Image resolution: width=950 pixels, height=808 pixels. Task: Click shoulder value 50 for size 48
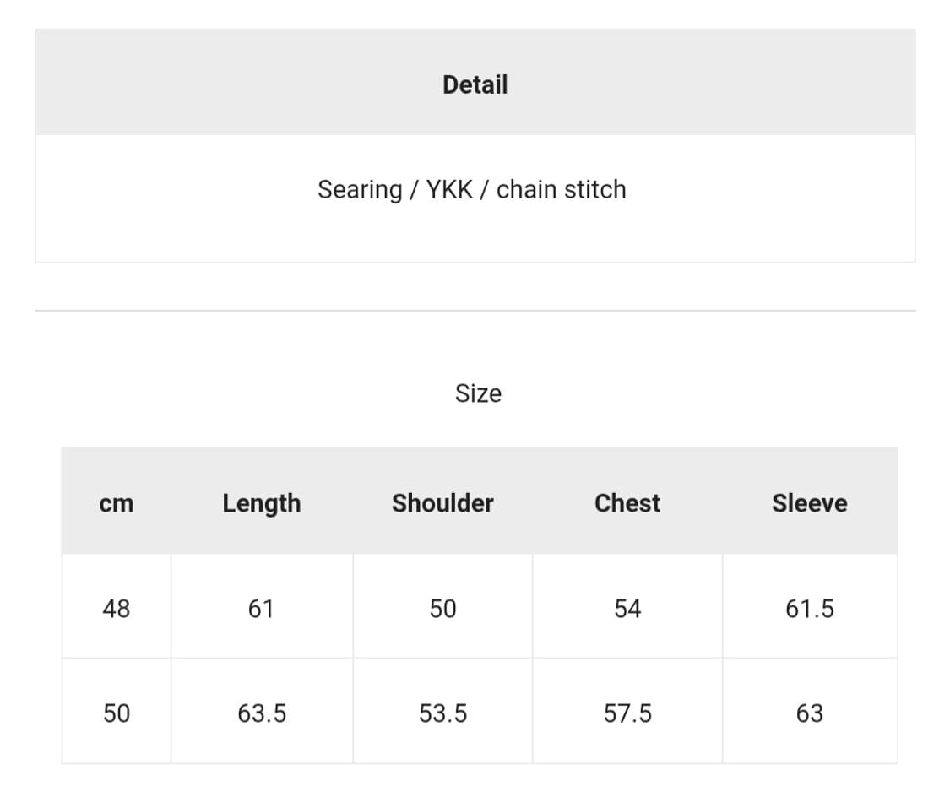pos(442,609)
